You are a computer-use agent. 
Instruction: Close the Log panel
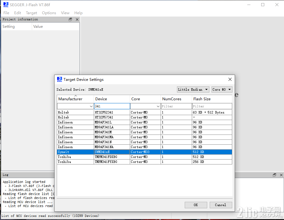281,175
